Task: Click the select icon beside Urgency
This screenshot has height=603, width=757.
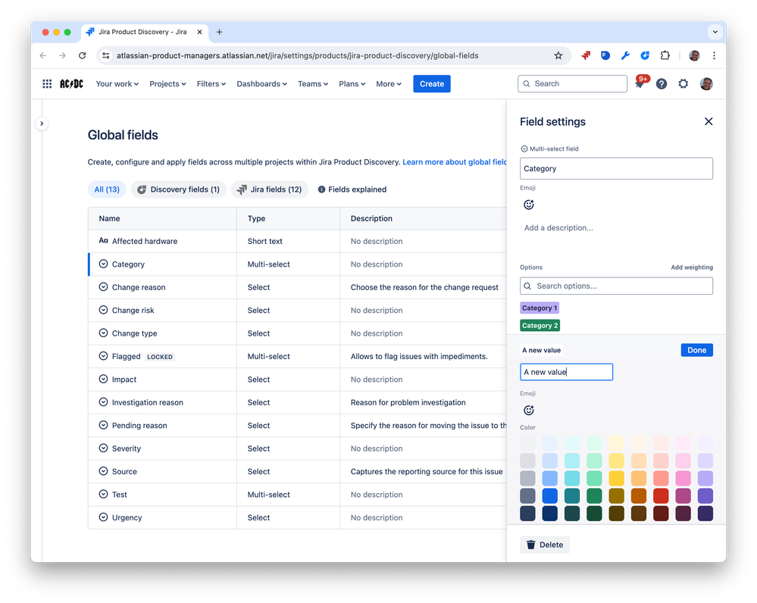Action: click(103, 517)
